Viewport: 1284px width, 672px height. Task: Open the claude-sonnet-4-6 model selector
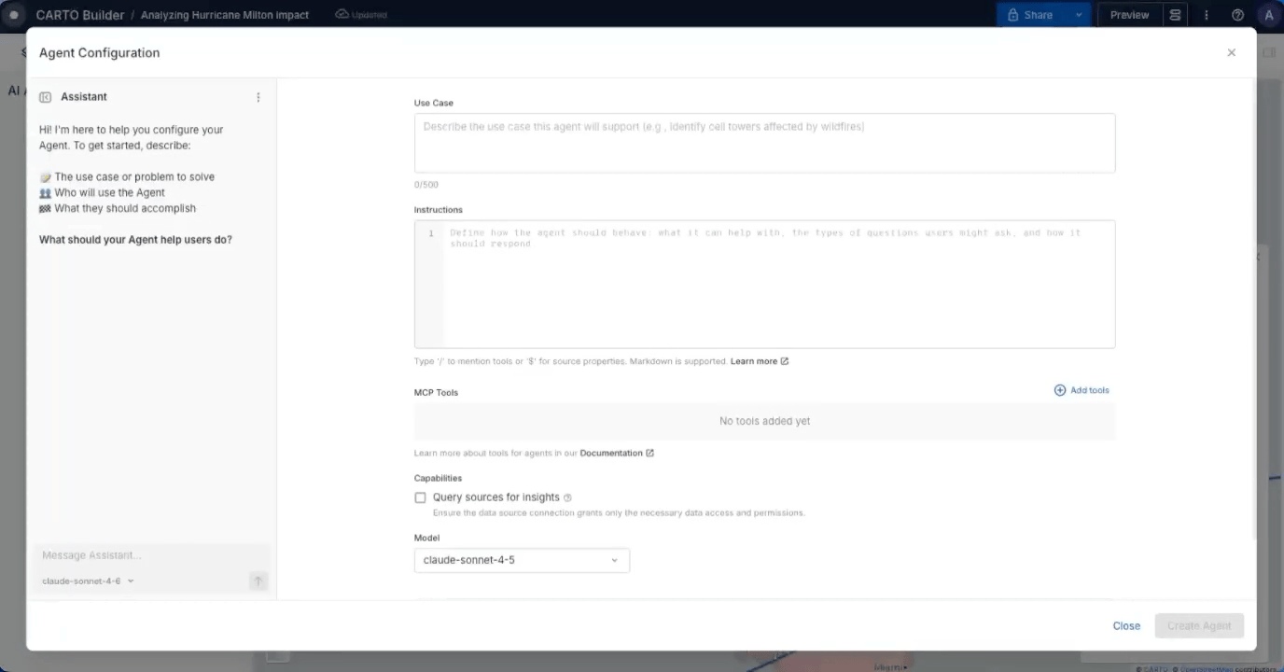pos(87,581)
